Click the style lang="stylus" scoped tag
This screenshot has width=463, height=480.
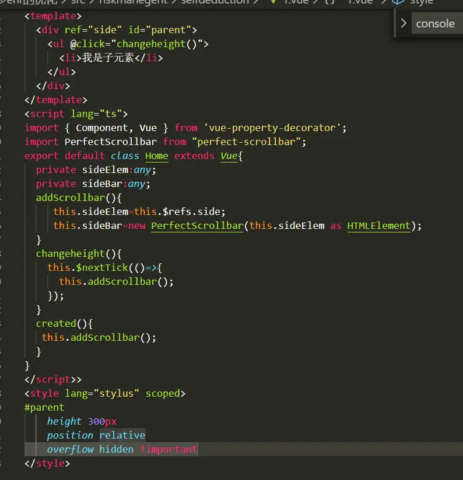coord(105,394)
